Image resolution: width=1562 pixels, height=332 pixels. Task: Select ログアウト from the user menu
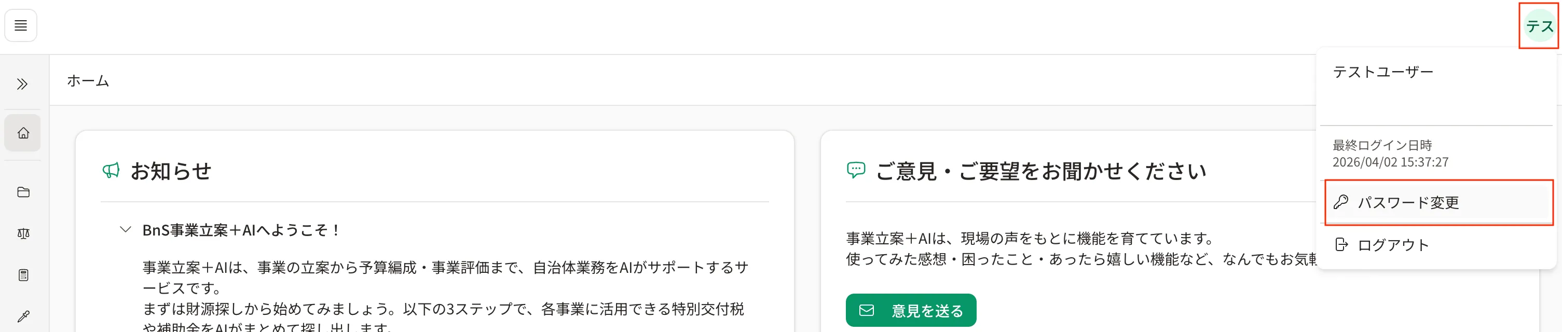point(1438,245)
